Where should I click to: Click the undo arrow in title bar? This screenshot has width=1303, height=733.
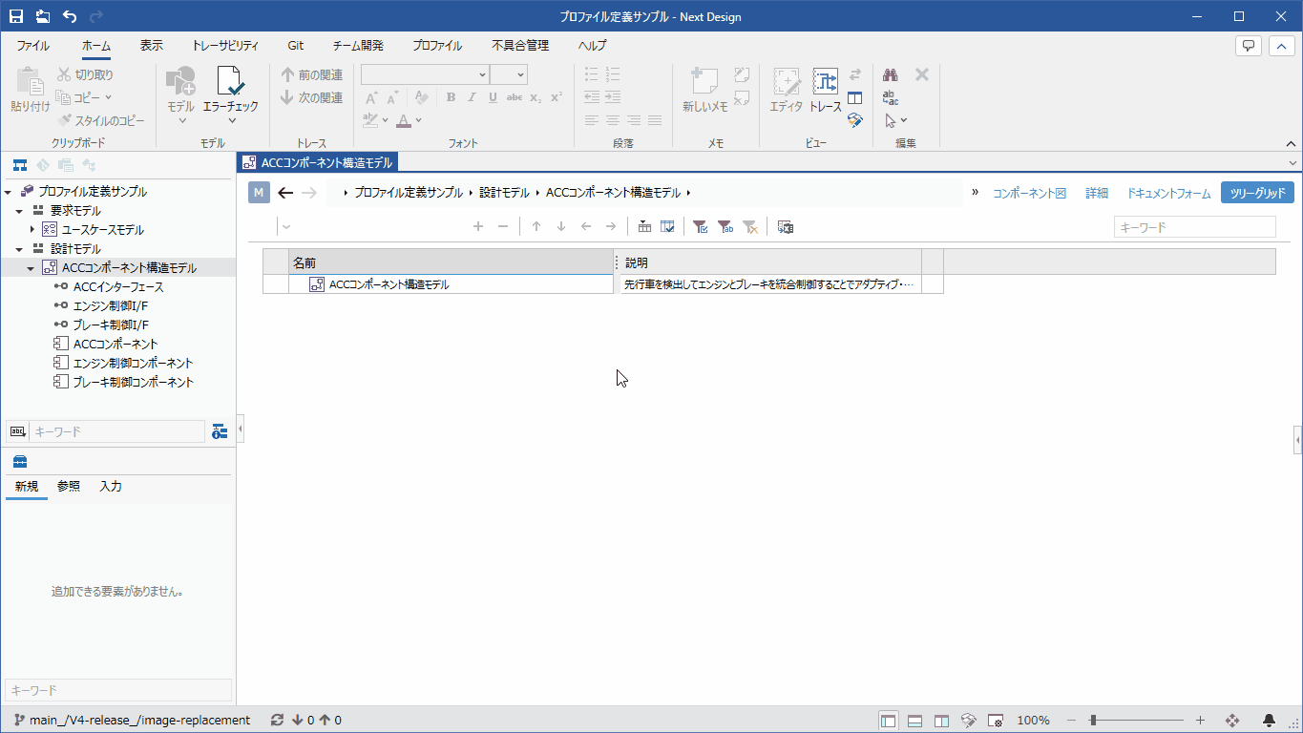70,16
